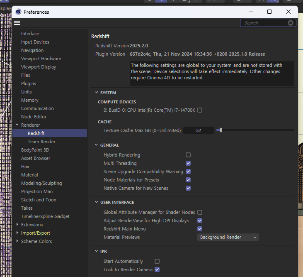
Task: Select Viewport Display category
Action: point(39,67)
